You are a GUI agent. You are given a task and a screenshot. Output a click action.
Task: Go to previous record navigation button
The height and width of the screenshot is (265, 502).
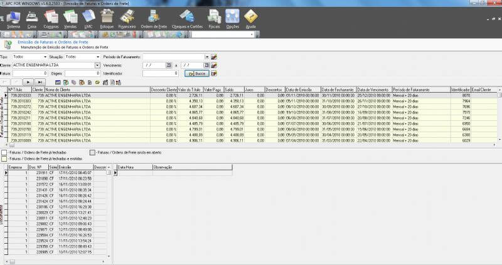pyautogui.click(x=17, y=83)
